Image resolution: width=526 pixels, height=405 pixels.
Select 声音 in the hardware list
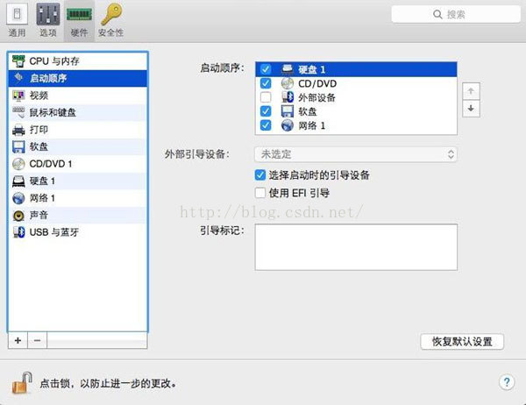point(77,215)
